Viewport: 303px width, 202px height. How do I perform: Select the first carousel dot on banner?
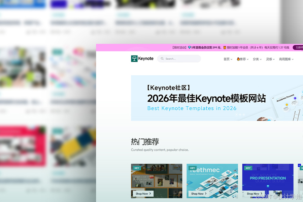coord(236,114)
